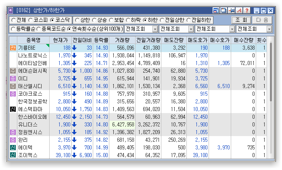Click the 250,269 ask quantity for 완리
The width and height of the screenshot is (282, 170).
[x=177, y=140]
